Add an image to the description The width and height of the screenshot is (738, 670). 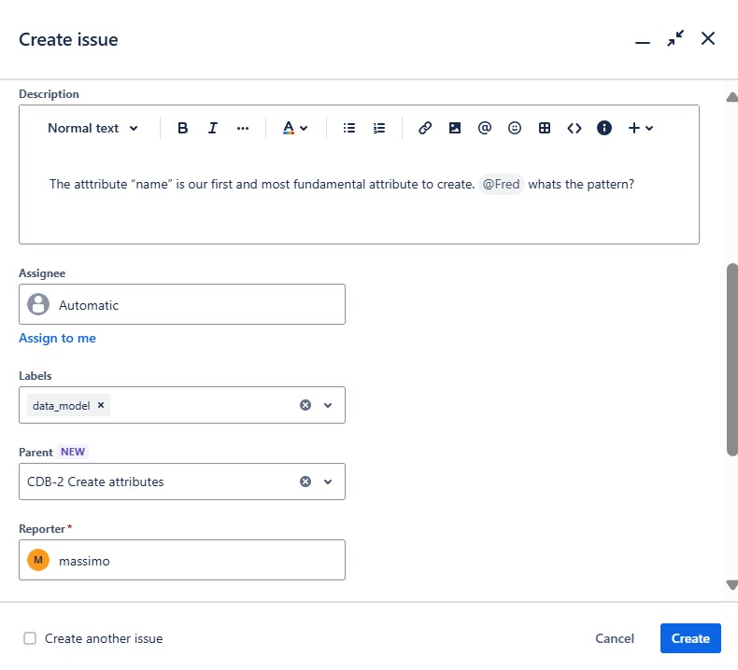[455, 128]
